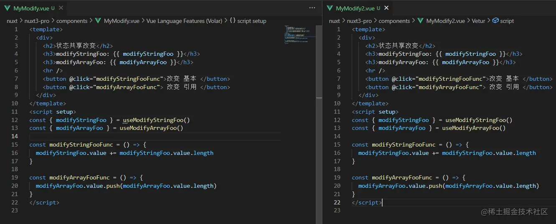Click 'modifyArrayFooFunc' declaration on line 19, left editor
Screen dimensions: 556x224
pos(79,177)
